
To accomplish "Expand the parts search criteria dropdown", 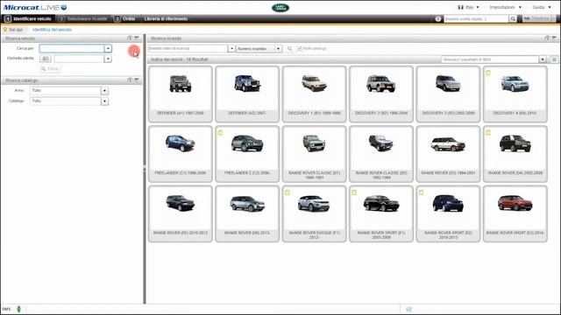I will pyautogui.click(x=231, y=49).
